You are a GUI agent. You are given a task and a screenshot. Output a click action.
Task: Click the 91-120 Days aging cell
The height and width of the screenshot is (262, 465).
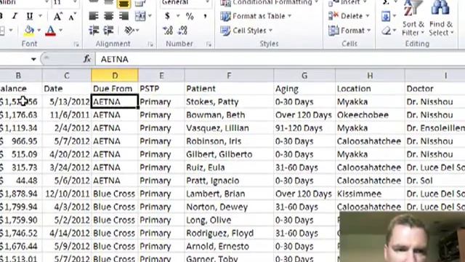(x=304, y=128)
